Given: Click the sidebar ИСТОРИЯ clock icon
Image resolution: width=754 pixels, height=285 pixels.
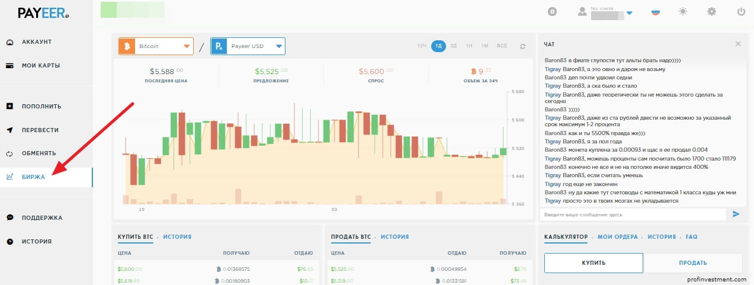Looking at the screenshot, I should pyautogui.click(x=9, y=241).
